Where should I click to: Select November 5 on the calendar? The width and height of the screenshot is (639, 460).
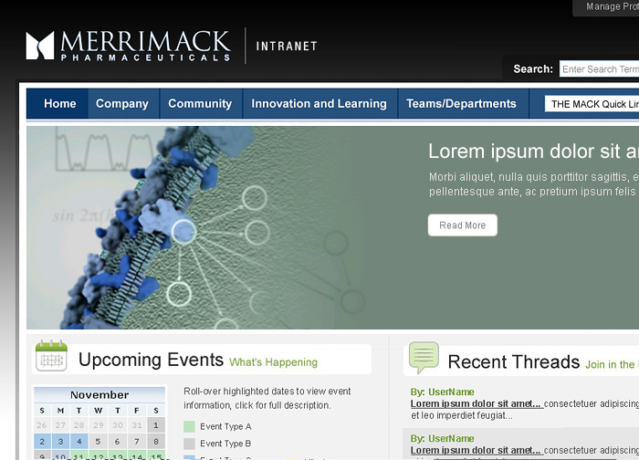(98, 441)
